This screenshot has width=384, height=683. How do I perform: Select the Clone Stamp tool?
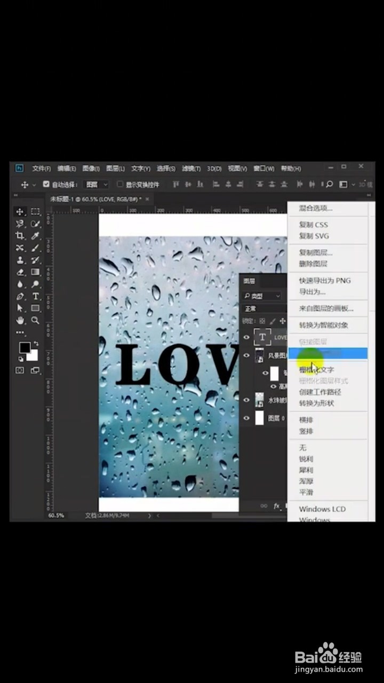pyautogui.click(x=20, y=260)
